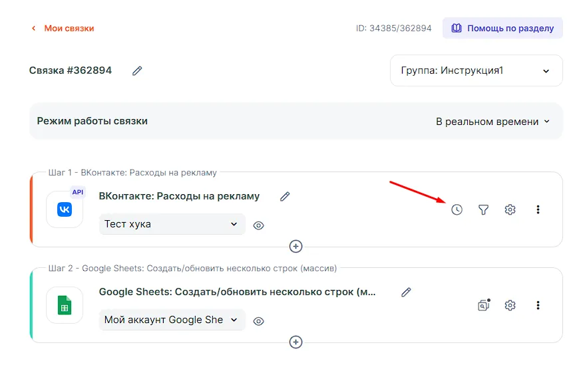Click the Google Sheets app icon
This screenshot has width=581, height=369.
pyautogui.click(x=65, y=305)
